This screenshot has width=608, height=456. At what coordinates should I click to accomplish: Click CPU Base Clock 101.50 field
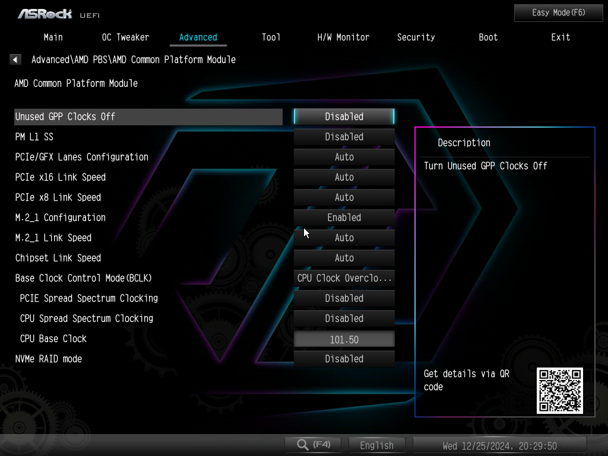pyautogui.click(x=344, y=339)
